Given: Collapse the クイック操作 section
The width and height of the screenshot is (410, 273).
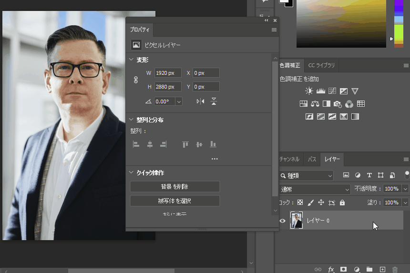Looking at the screenshot, I should 131,172.
